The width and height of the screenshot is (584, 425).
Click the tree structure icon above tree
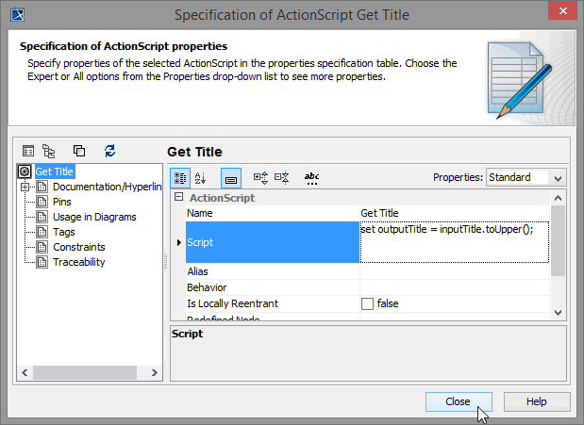coord(49,151)
